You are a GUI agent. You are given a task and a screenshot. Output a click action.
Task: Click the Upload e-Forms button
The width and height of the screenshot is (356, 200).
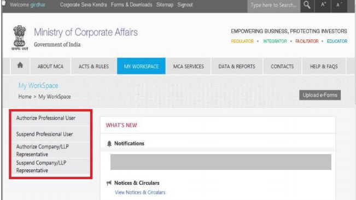click(320, 95)
